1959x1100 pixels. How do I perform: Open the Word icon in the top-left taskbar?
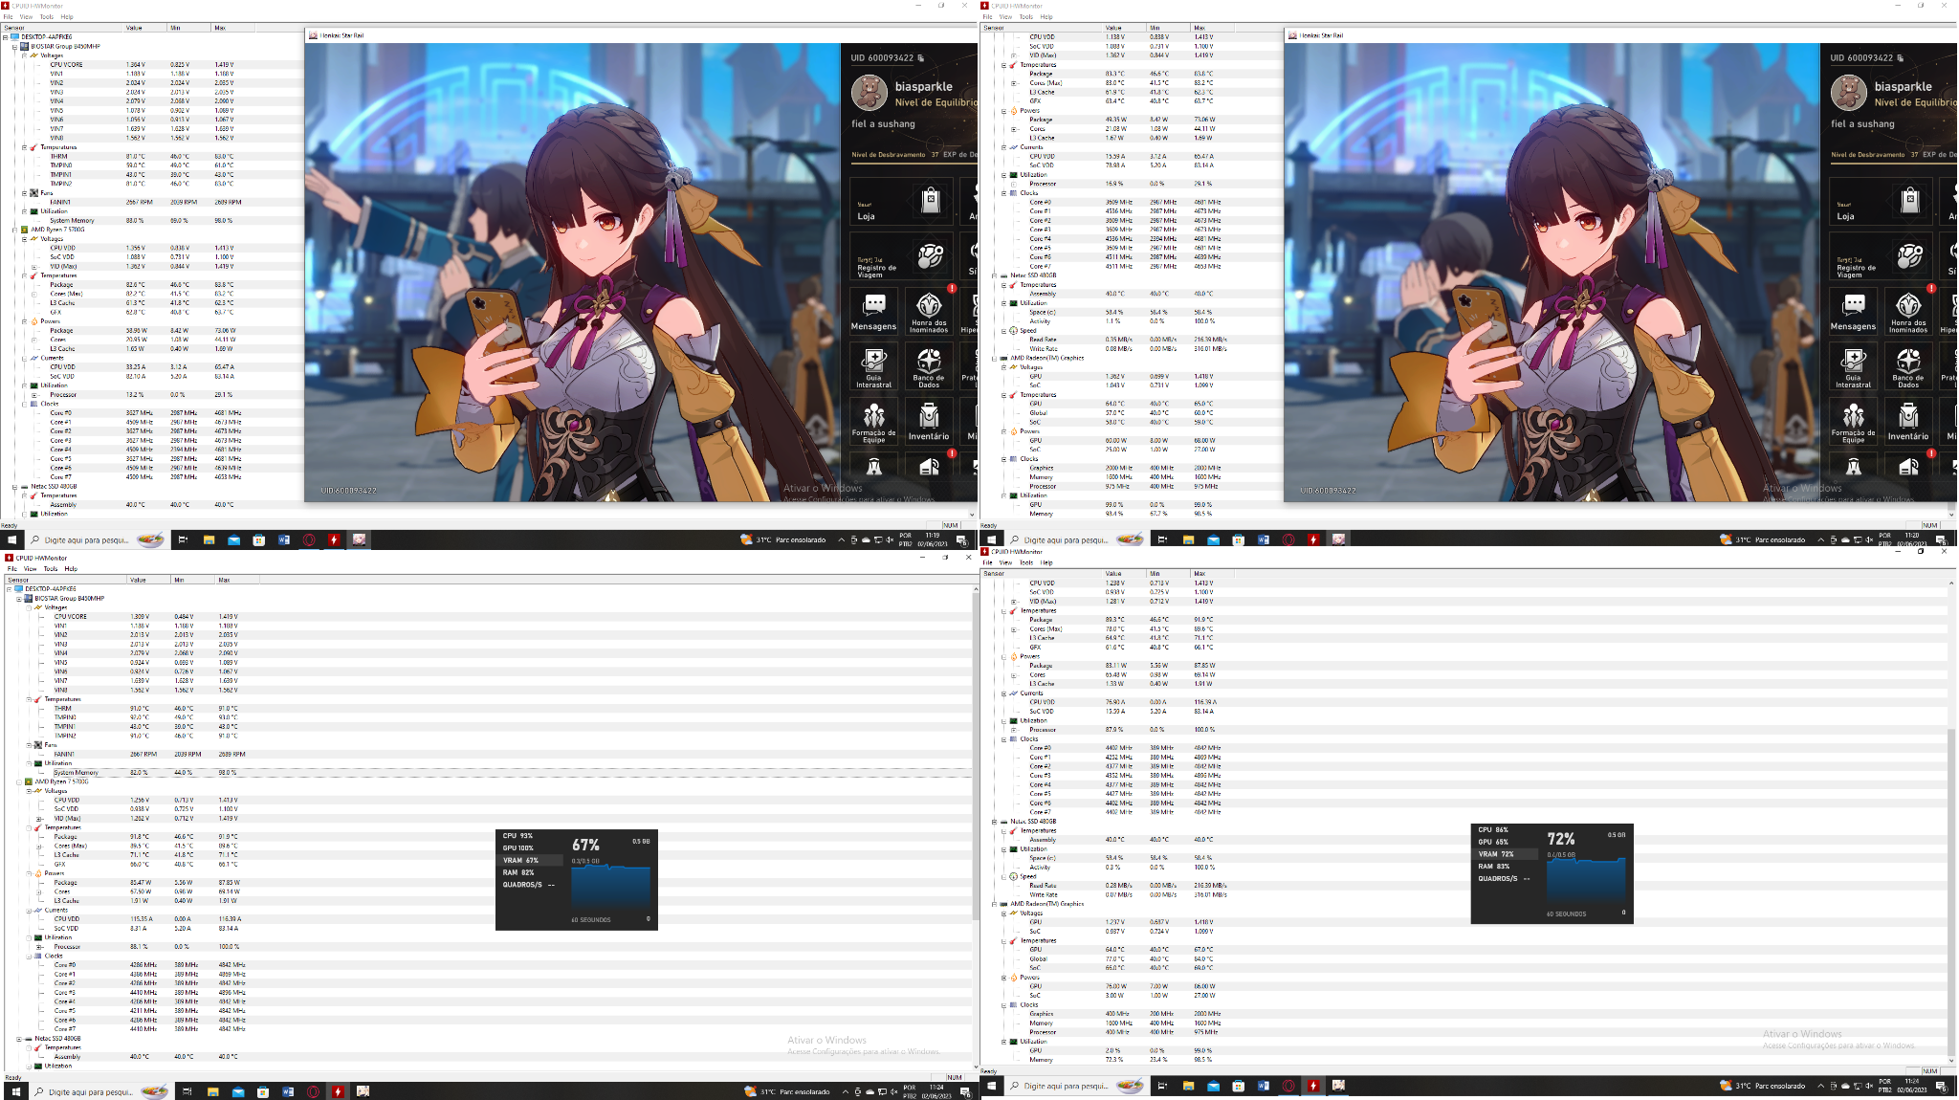point(284,539)
